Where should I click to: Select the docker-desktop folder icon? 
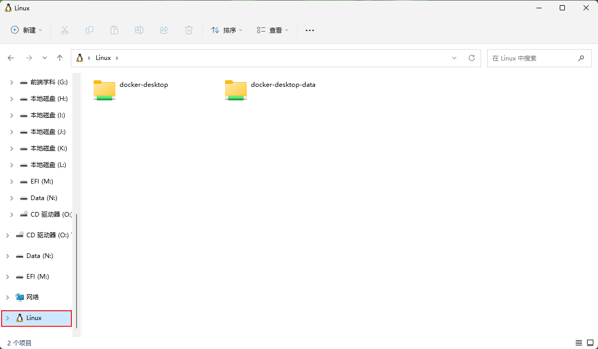coord(104,90)
